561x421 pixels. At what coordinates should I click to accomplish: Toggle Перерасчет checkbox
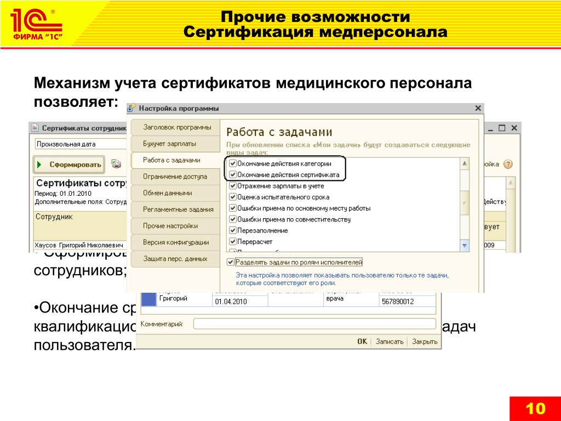[233, 242]
